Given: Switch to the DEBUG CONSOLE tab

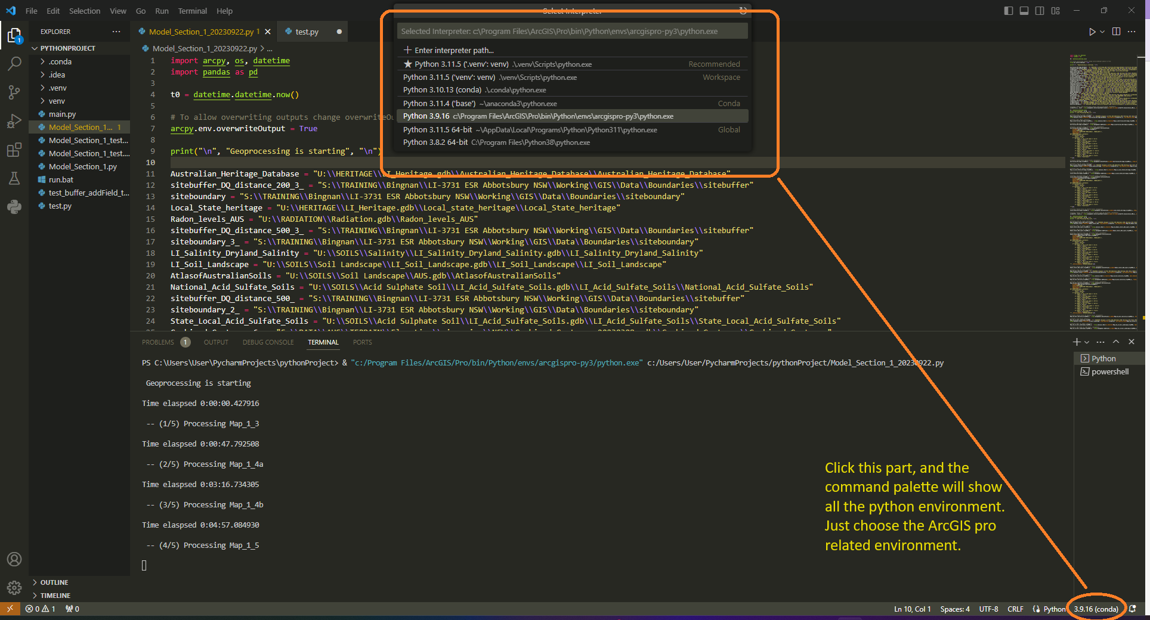Looking at the screenshot, I should click(x=268, y=342).
